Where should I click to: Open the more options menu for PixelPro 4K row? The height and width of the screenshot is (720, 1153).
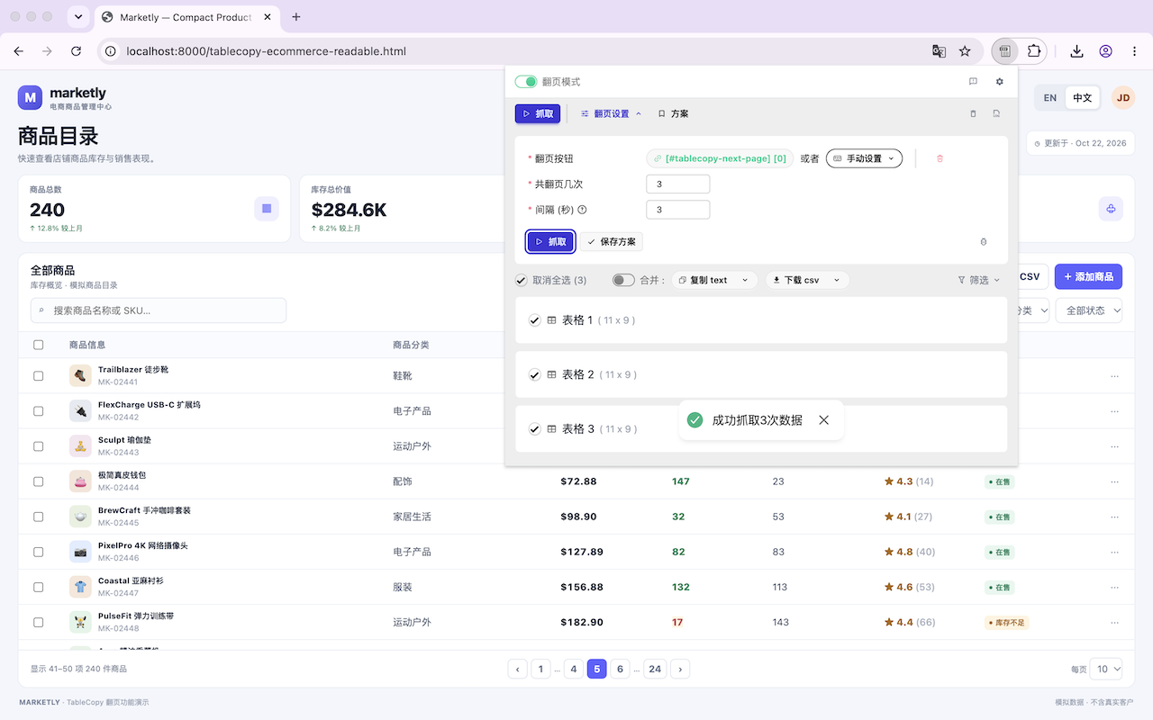coord(1115,552)
